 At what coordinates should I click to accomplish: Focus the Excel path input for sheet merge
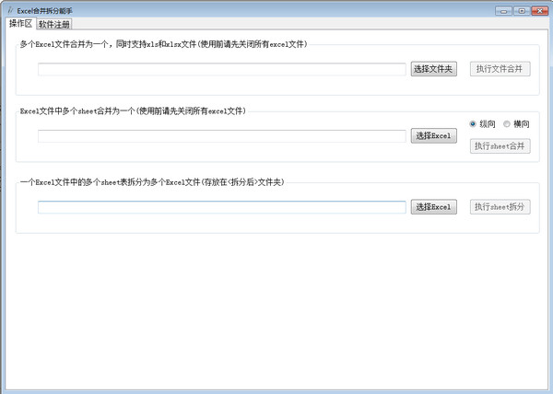[222, 136]
